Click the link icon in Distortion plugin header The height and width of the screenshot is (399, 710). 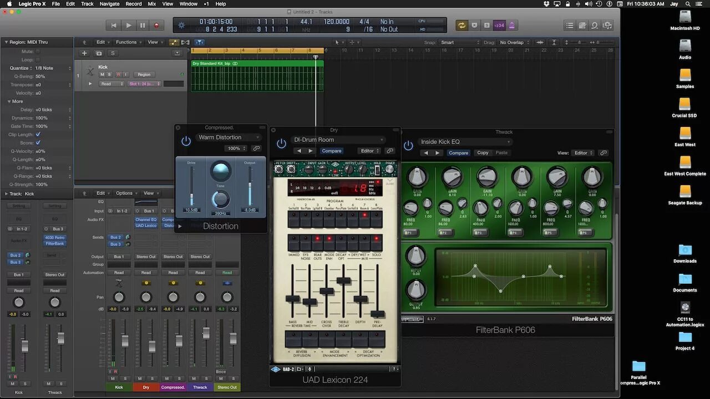pyautogui.click(x=256, y=149)
